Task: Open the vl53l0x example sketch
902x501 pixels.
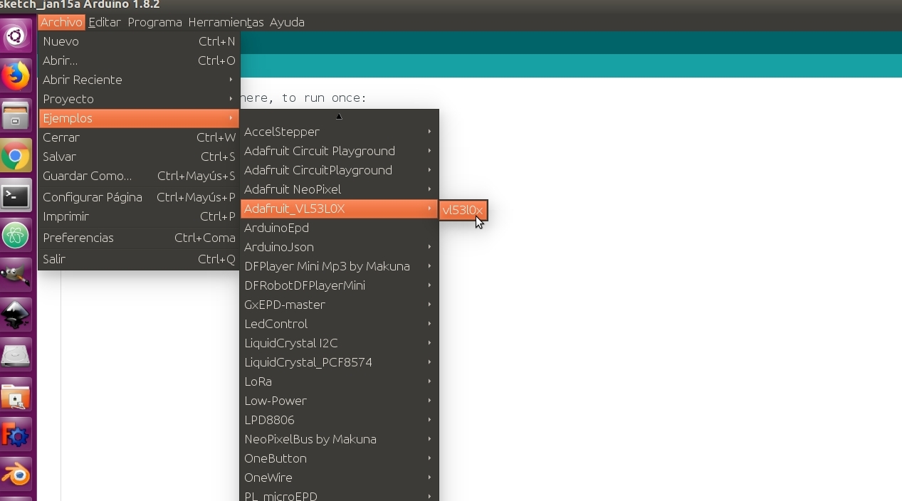Action: [463, 210]
